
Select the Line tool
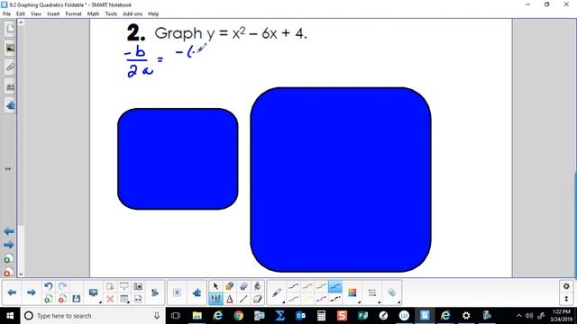[x=243, y=299]
